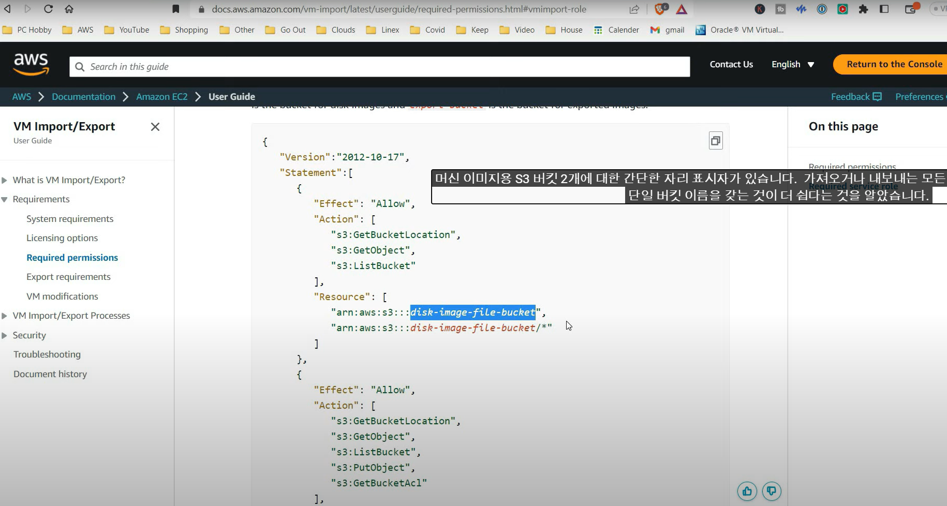This screenshot has width=947, height=506.
Task: Go to Documentation in the breadcrumb
Action: click(83, 97)
